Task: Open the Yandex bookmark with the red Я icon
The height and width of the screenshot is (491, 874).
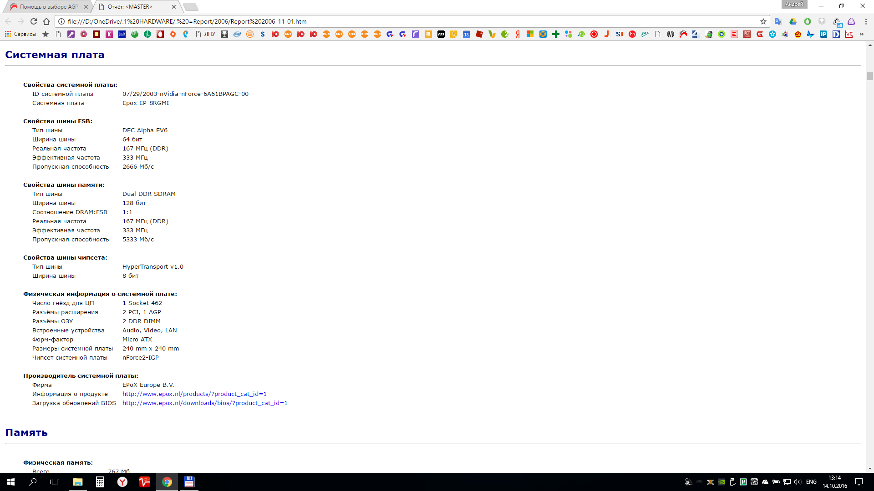Action: [518, 34]
